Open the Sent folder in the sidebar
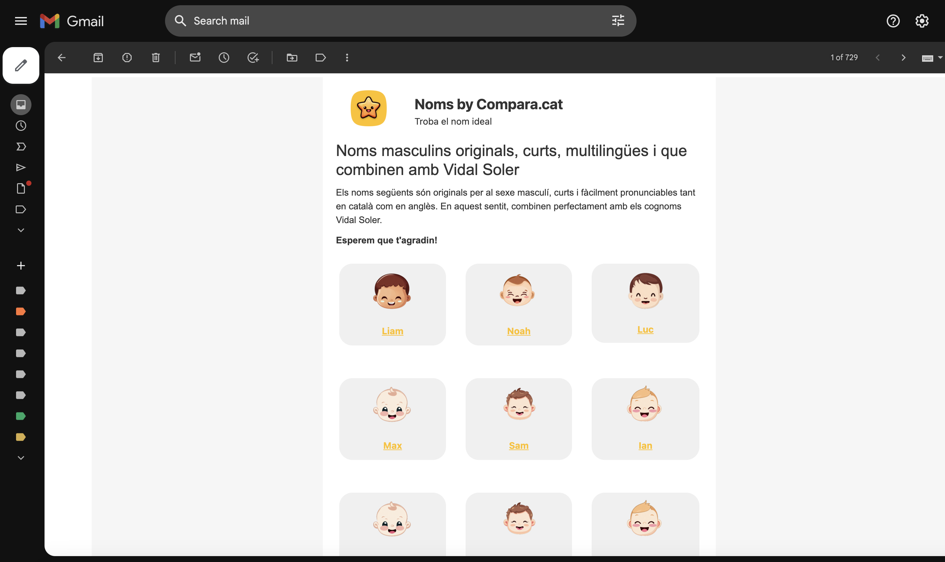Screen dimensions: 945x562 (x=21, y=168)
